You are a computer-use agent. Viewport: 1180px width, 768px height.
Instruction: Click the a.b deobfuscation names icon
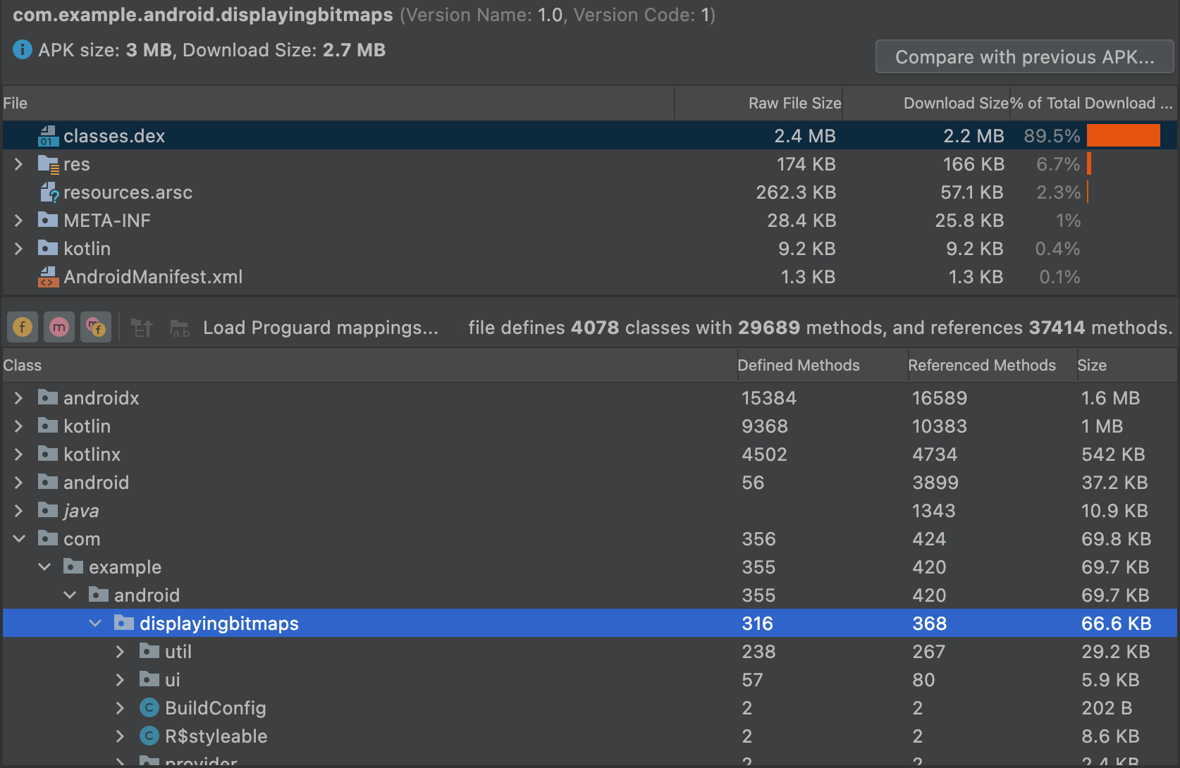pos(178,327)
